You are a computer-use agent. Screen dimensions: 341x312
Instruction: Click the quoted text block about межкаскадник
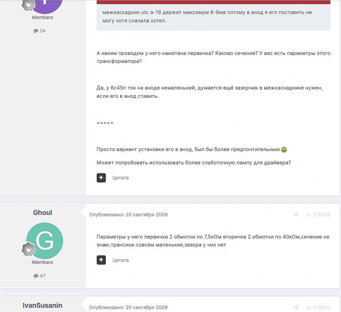pyautogui.click(x=213, y=17)
